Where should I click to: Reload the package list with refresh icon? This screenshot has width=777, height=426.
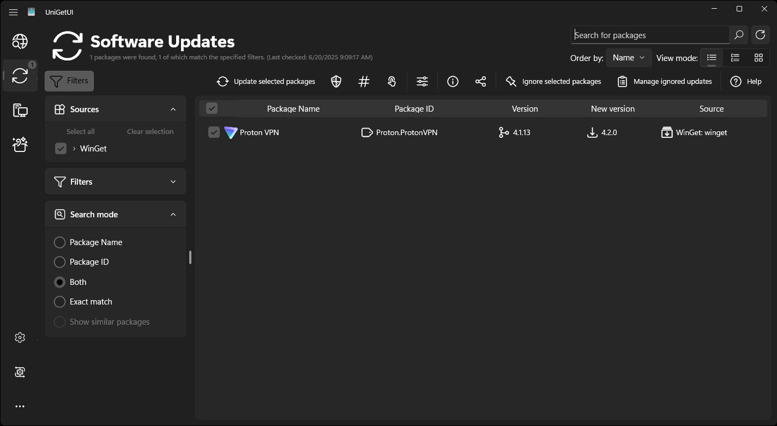(x=761, y=35)
